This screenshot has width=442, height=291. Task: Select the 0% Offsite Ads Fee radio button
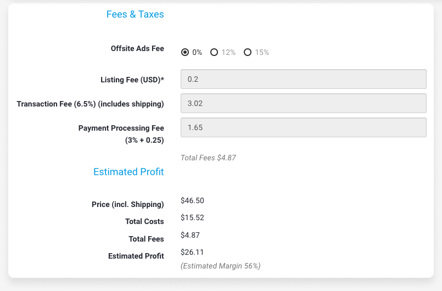(185, 52)
